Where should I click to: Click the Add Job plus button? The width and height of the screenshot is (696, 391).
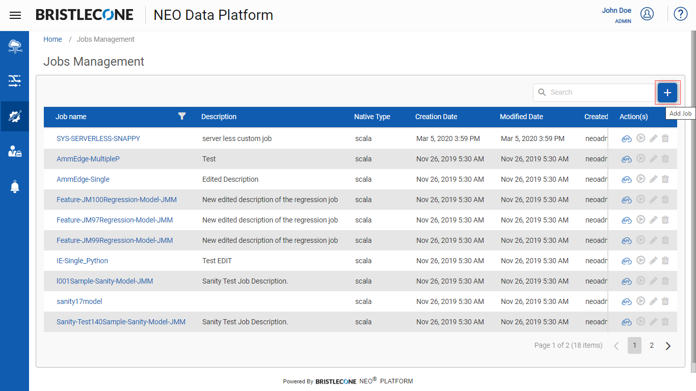[667, 93]
